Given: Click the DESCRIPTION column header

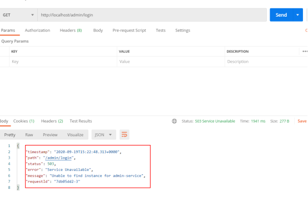Looking at the screenshot, I should pos(237,52).
